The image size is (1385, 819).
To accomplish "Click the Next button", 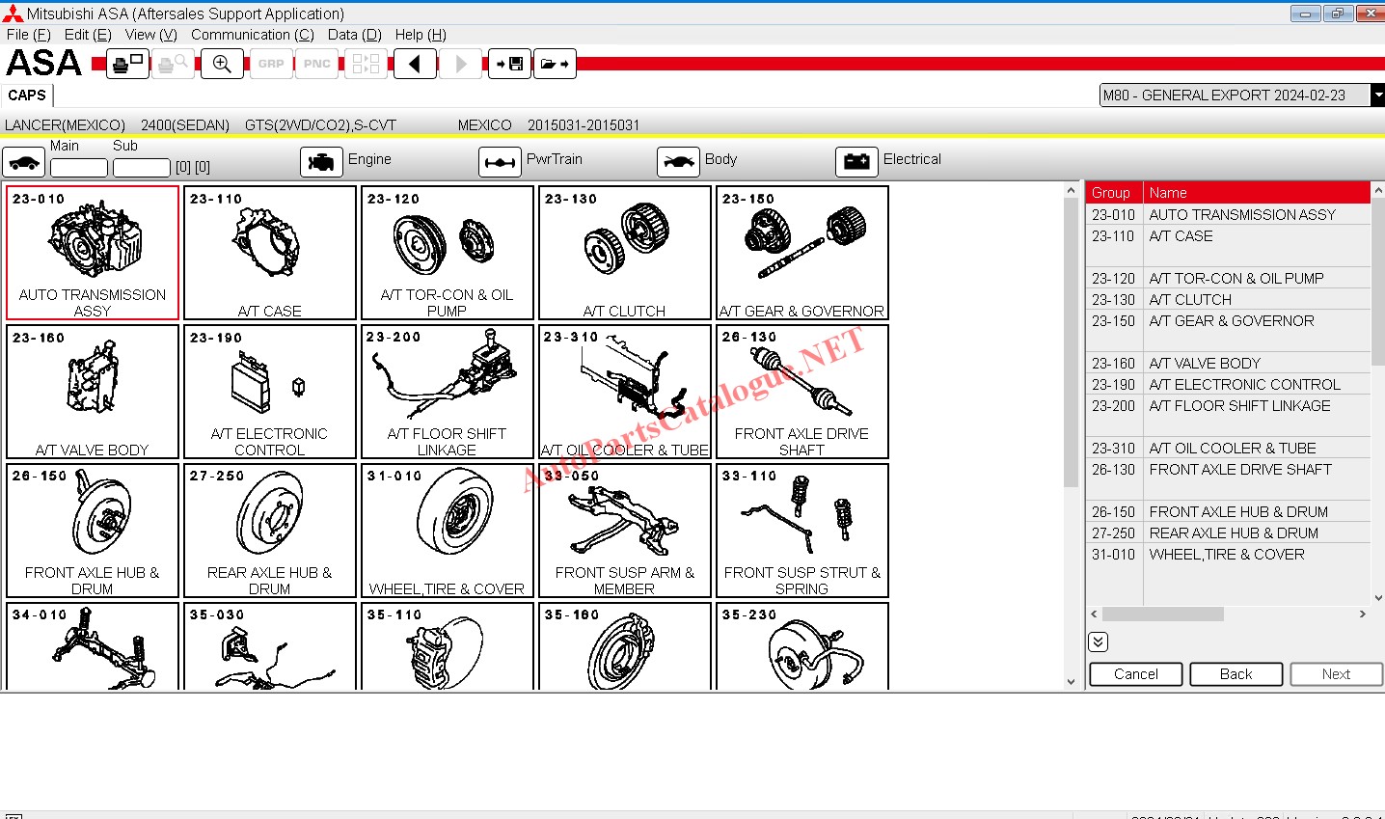I will coord(1337,674).
